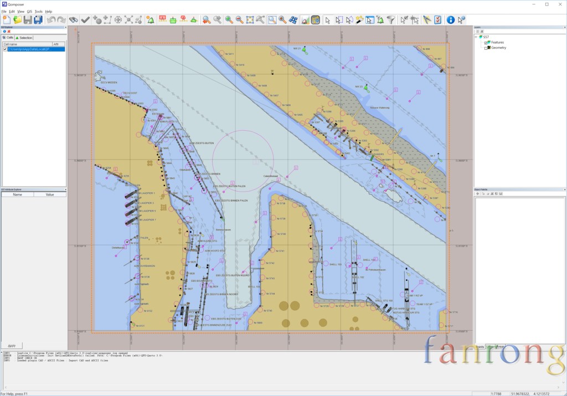The height and width of the screenshot is (396, 567).
Task: Click the Name column header in Attribute Explorer
Action: (x=18, y=194)
